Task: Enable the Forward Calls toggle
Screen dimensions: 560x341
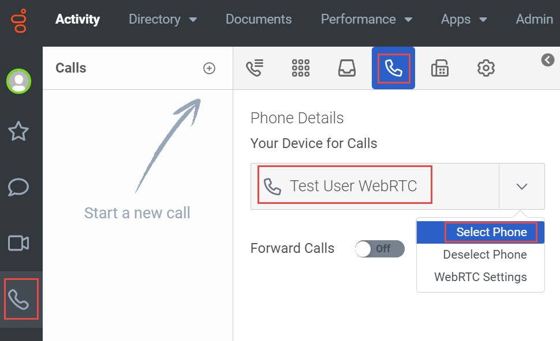Action: click(379, 249)
